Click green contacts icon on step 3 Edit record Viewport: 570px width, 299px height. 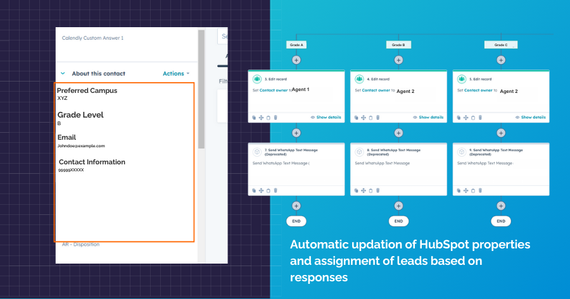click(x=257, y=79)
